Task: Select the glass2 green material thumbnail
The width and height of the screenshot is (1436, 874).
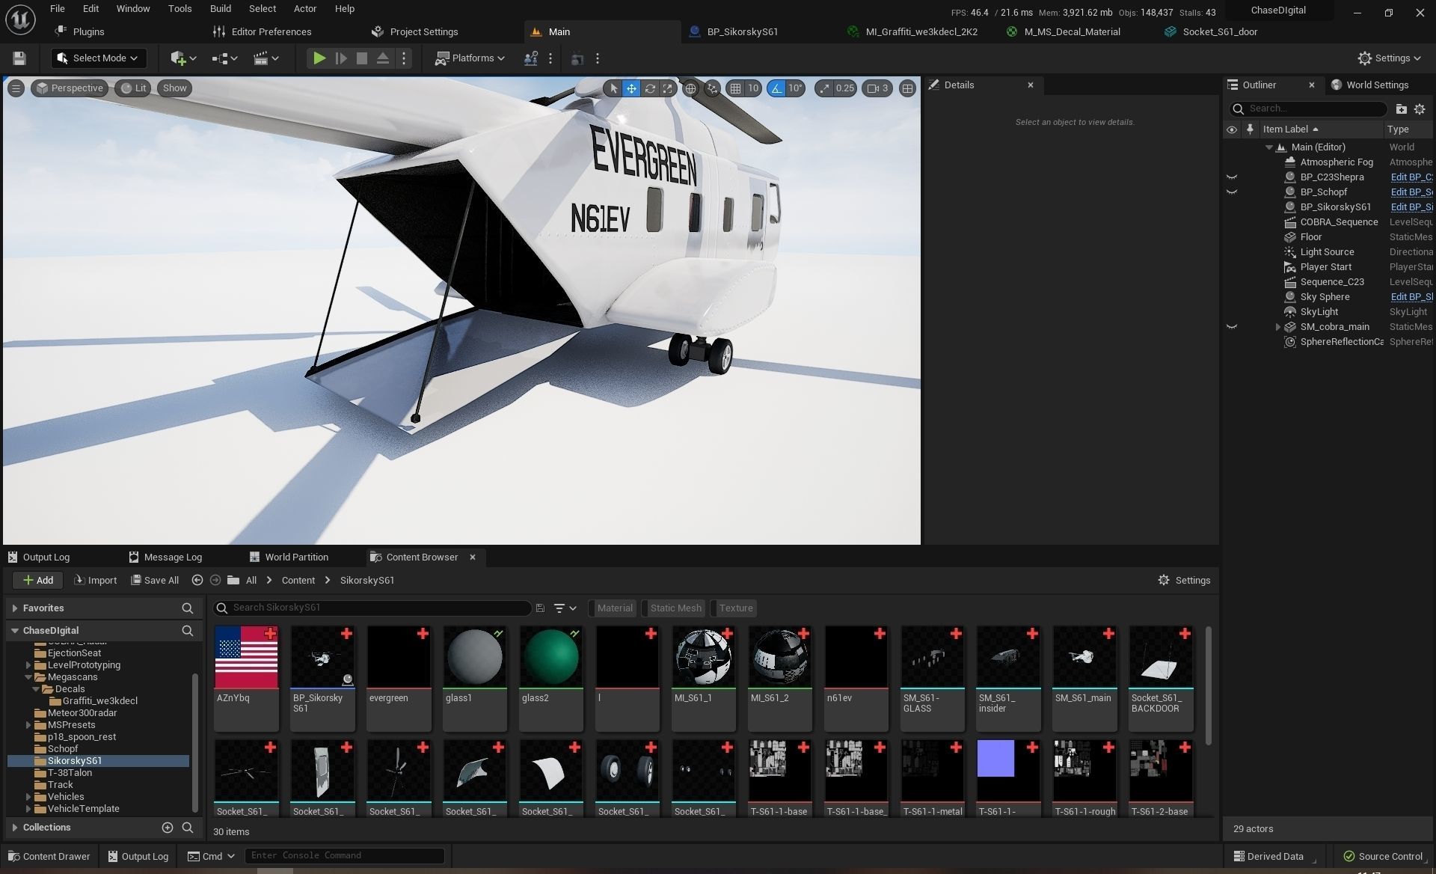Action: coord(550,658)
